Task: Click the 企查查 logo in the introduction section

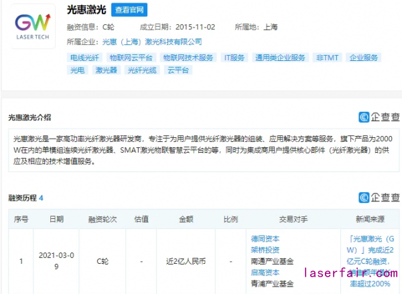Action: click(379, 117)
